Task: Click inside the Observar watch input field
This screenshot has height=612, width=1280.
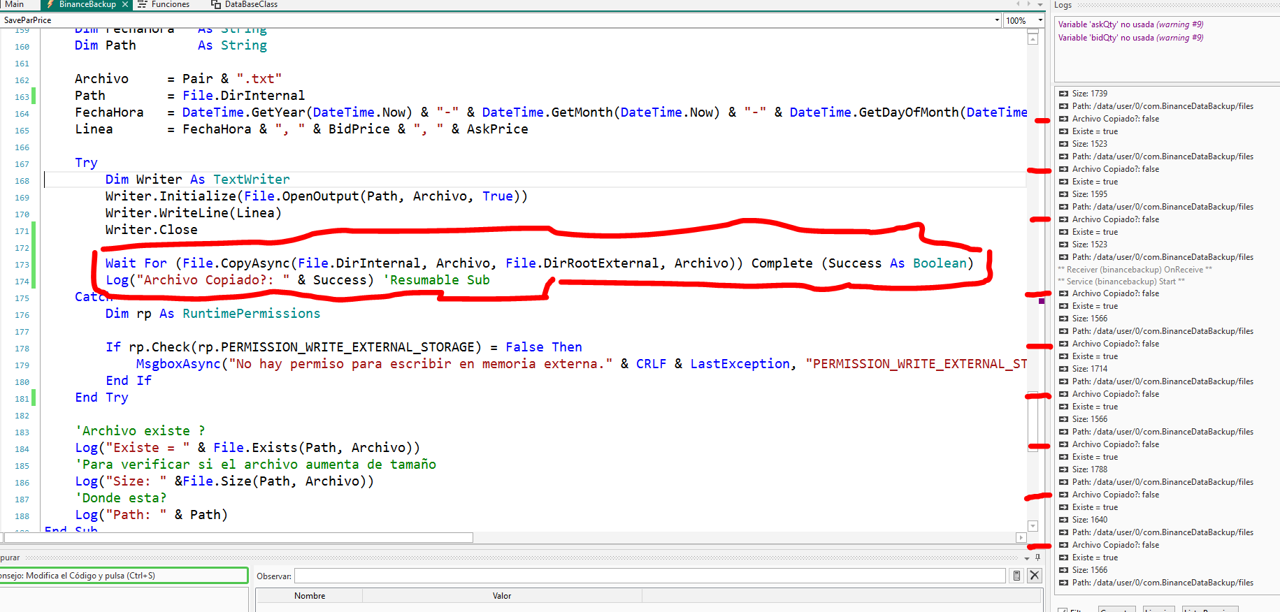Action: (649, 576)
